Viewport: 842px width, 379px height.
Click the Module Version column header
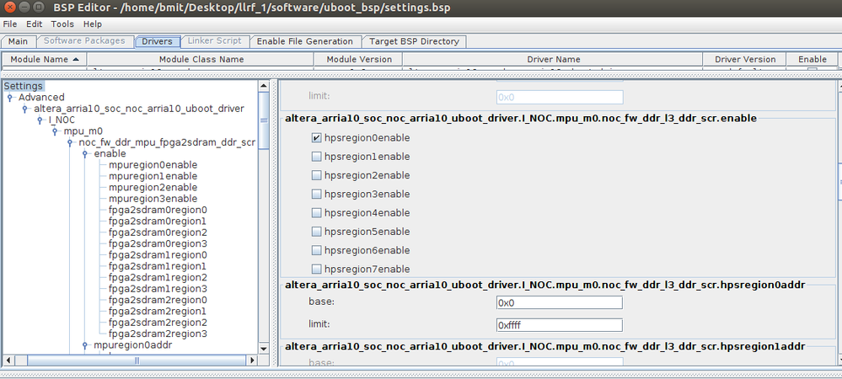(x=359, y=59)
